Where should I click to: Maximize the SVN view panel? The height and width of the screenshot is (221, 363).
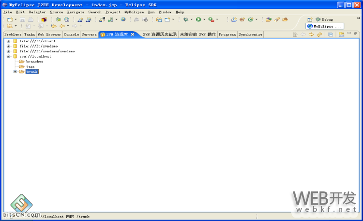[x=355, y=33]
